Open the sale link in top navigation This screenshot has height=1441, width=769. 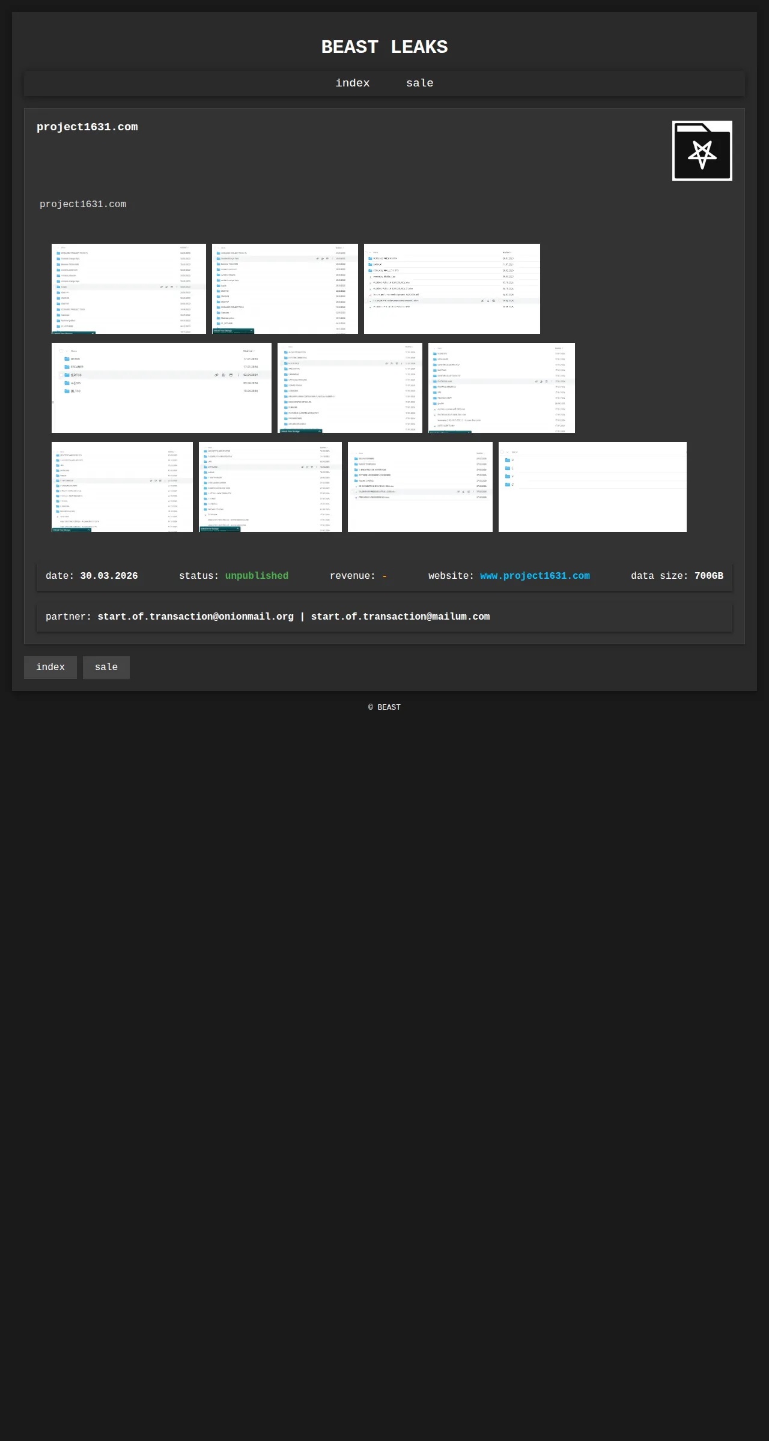pos(419,83)
